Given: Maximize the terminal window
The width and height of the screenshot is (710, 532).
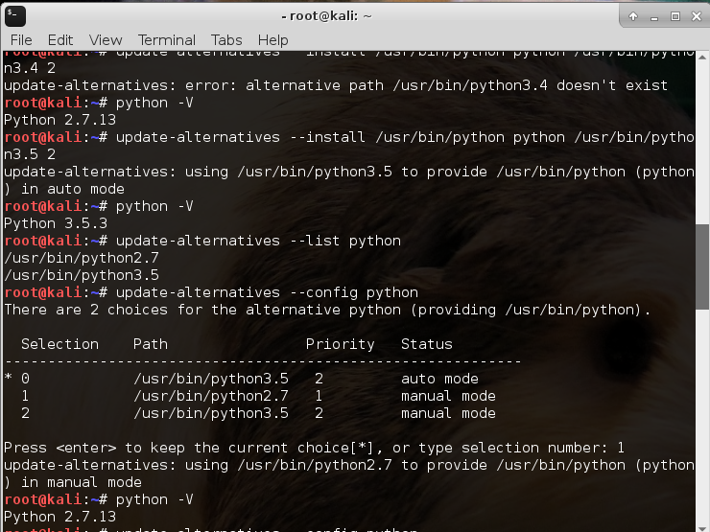Looking at the screenshot, I should (x=674, y=16).
